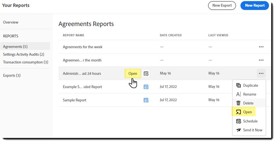The image size is (274, 141).
Task: Click schedule icon on Example Scheduled Report row
Action: pos(146,87)
